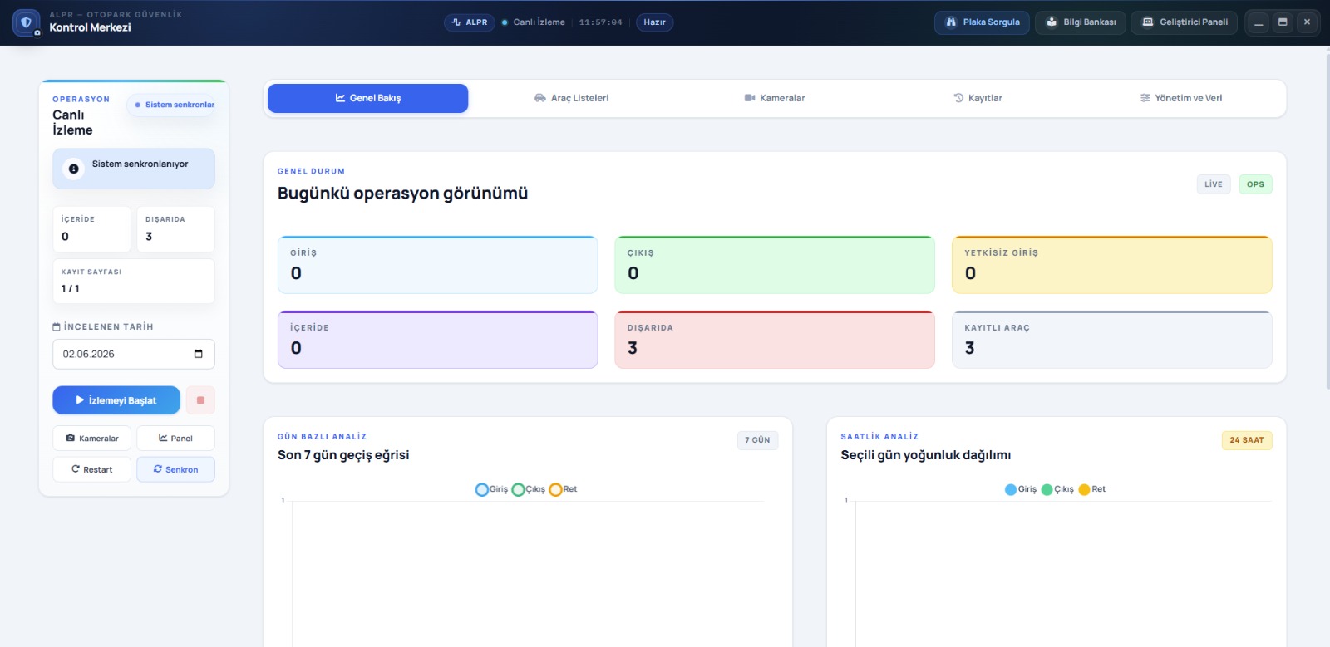Click the Restart button
This screenshot has height=647, width=1330.
tap(91, 469)
